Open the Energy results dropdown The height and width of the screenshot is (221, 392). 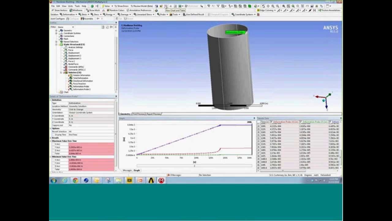tap(109, 14)
